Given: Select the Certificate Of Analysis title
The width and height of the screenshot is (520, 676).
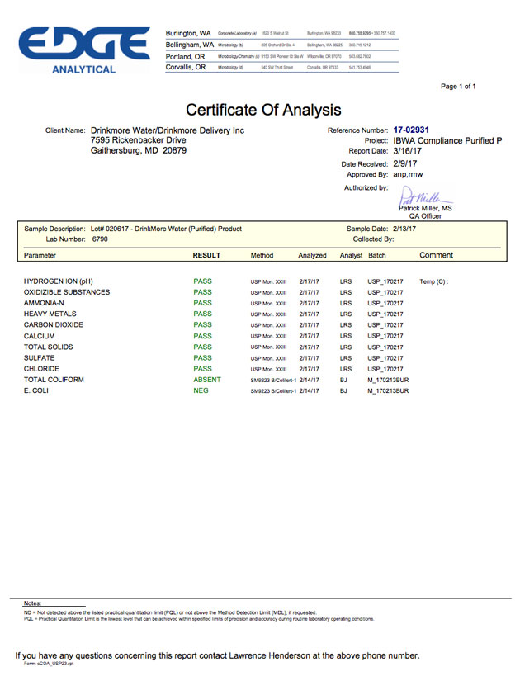Looking at the screenshot, I should tap(263, 110).
